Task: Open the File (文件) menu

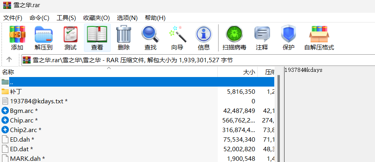Action: tap(13, 18)
